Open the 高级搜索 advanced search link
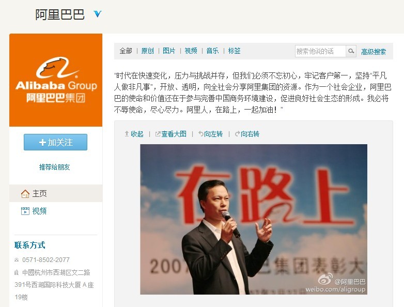Screen dimensions: 404x307 374,52
